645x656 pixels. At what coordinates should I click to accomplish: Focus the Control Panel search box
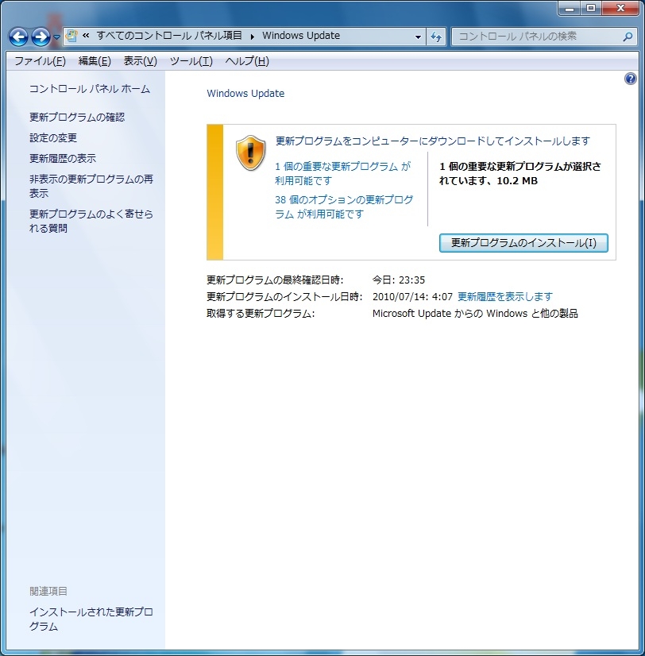[544, 37]
